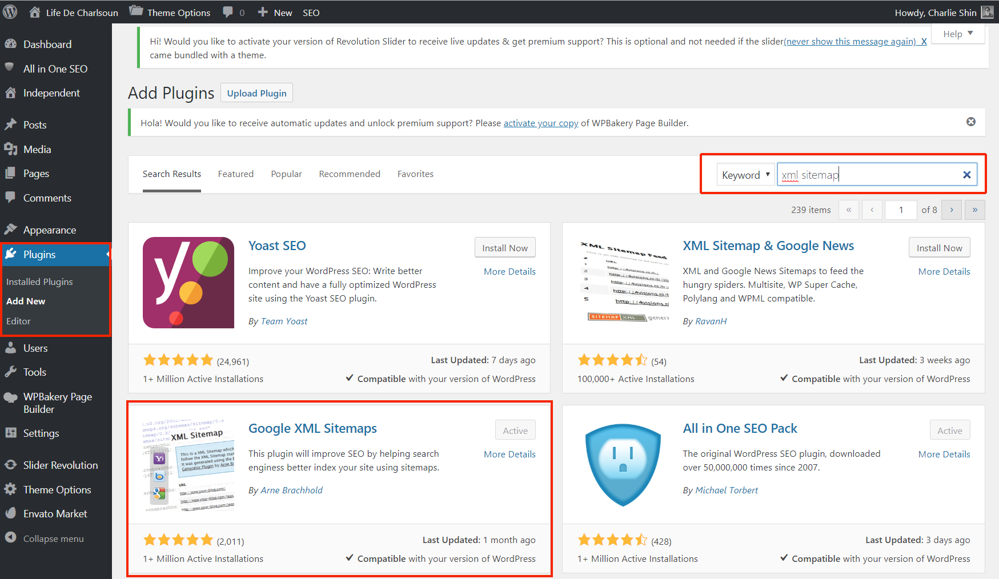The height and width of the screenshot is (579, 999).
Task: Click the Upload Plugin button
Action: [x=257, y=93]
